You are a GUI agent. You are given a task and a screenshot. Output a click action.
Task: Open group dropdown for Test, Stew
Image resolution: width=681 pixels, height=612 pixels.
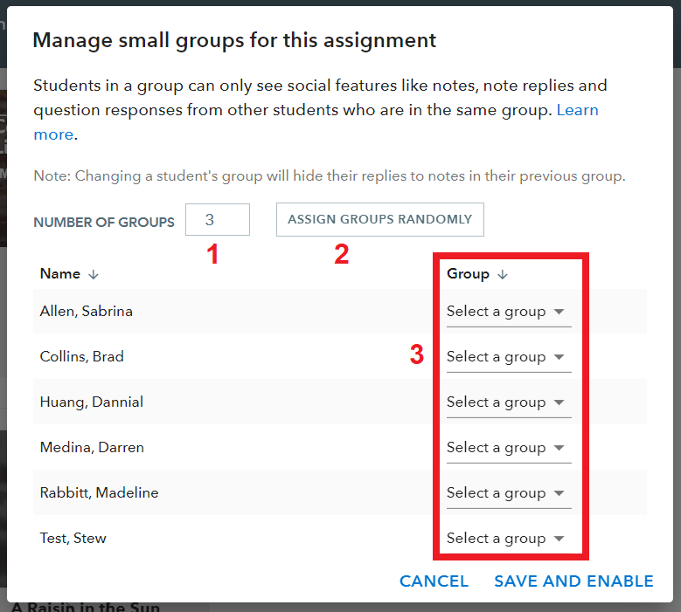(509, 539)
